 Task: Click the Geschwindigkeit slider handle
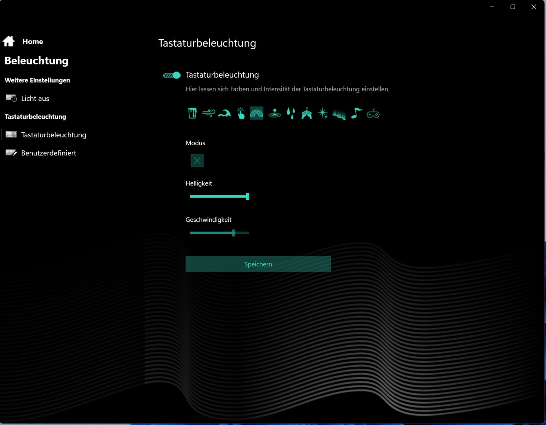pyautogui.click(x=234, y=233)
